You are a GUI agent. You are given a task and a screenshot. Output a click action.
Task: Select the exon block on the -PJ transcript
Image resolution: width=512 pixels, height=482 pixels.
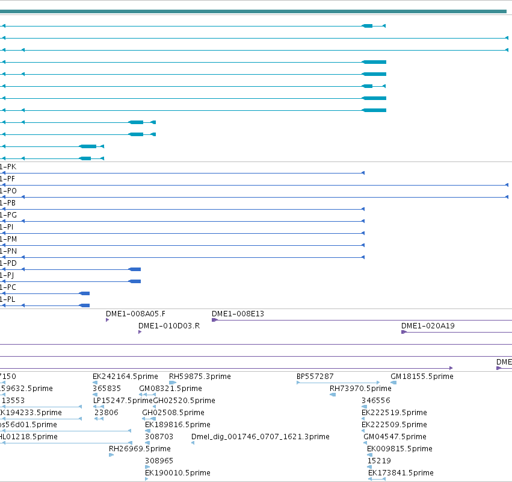click(135, 281)
